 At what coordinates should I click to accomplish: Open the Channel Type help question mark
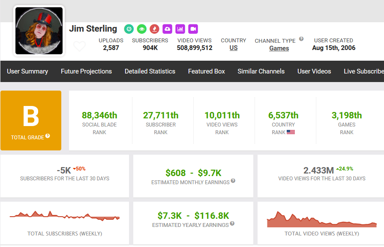pos(301,39)
